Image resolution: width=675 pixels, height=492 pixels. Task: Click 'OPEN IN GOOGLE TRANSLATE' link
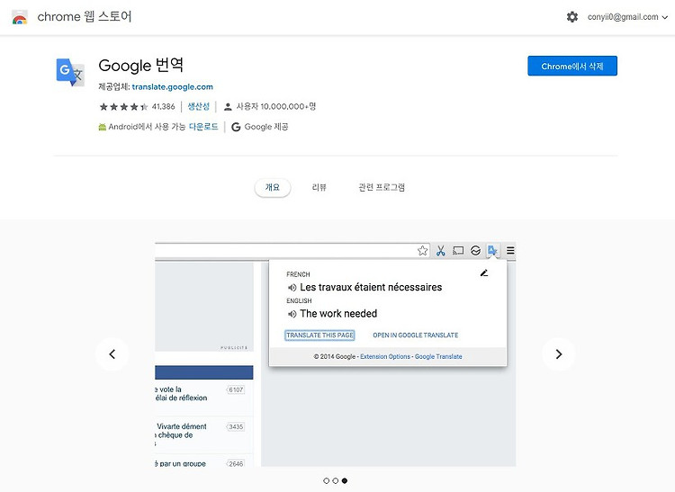416,335
